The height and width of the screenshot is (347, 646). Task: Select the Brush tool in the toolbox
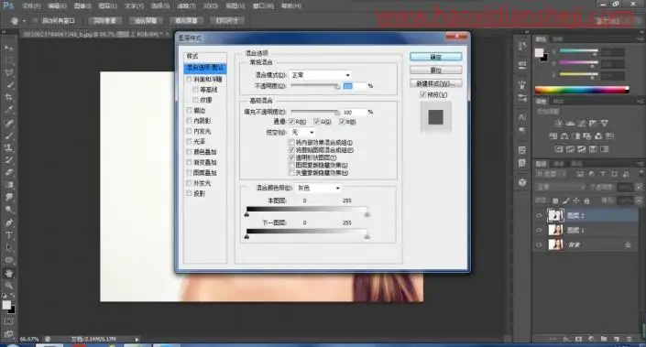(8, 135)
